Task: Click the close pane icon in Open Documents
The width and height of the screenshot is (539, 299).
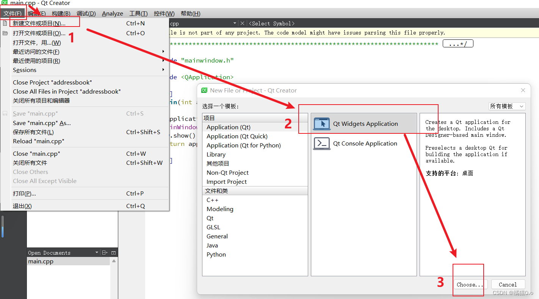Action: (x=113, y=253)
